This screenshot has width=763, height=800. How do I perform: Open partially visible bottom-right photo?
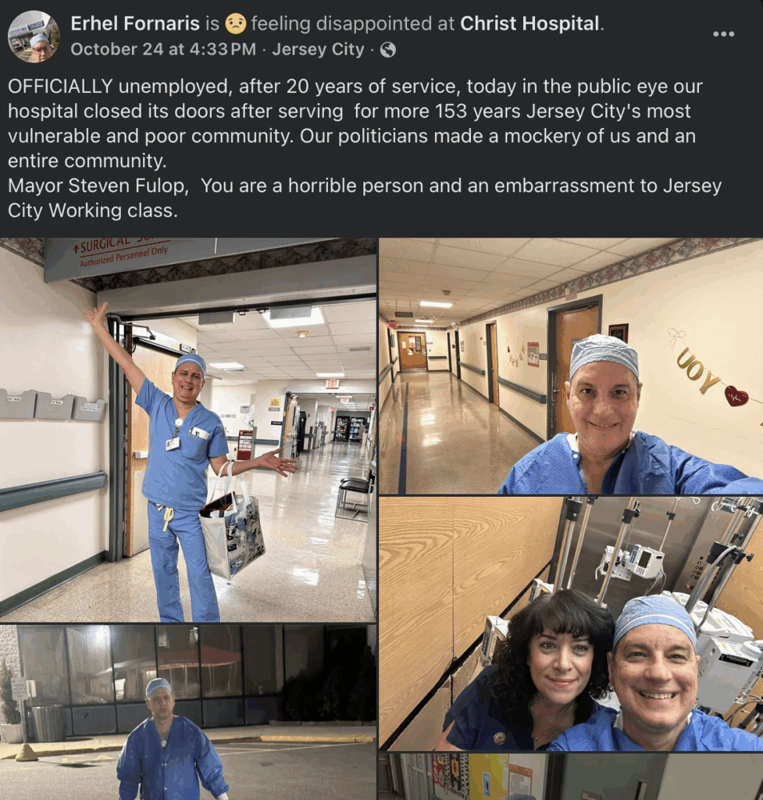(x=571, y=777)
